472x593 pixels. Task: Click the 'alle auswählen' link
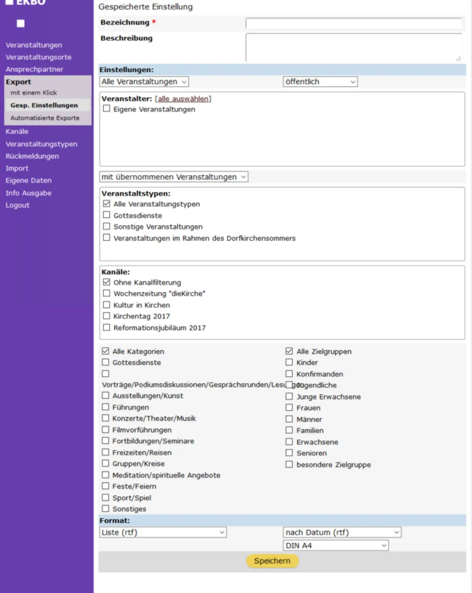click(x=183, y=99)
